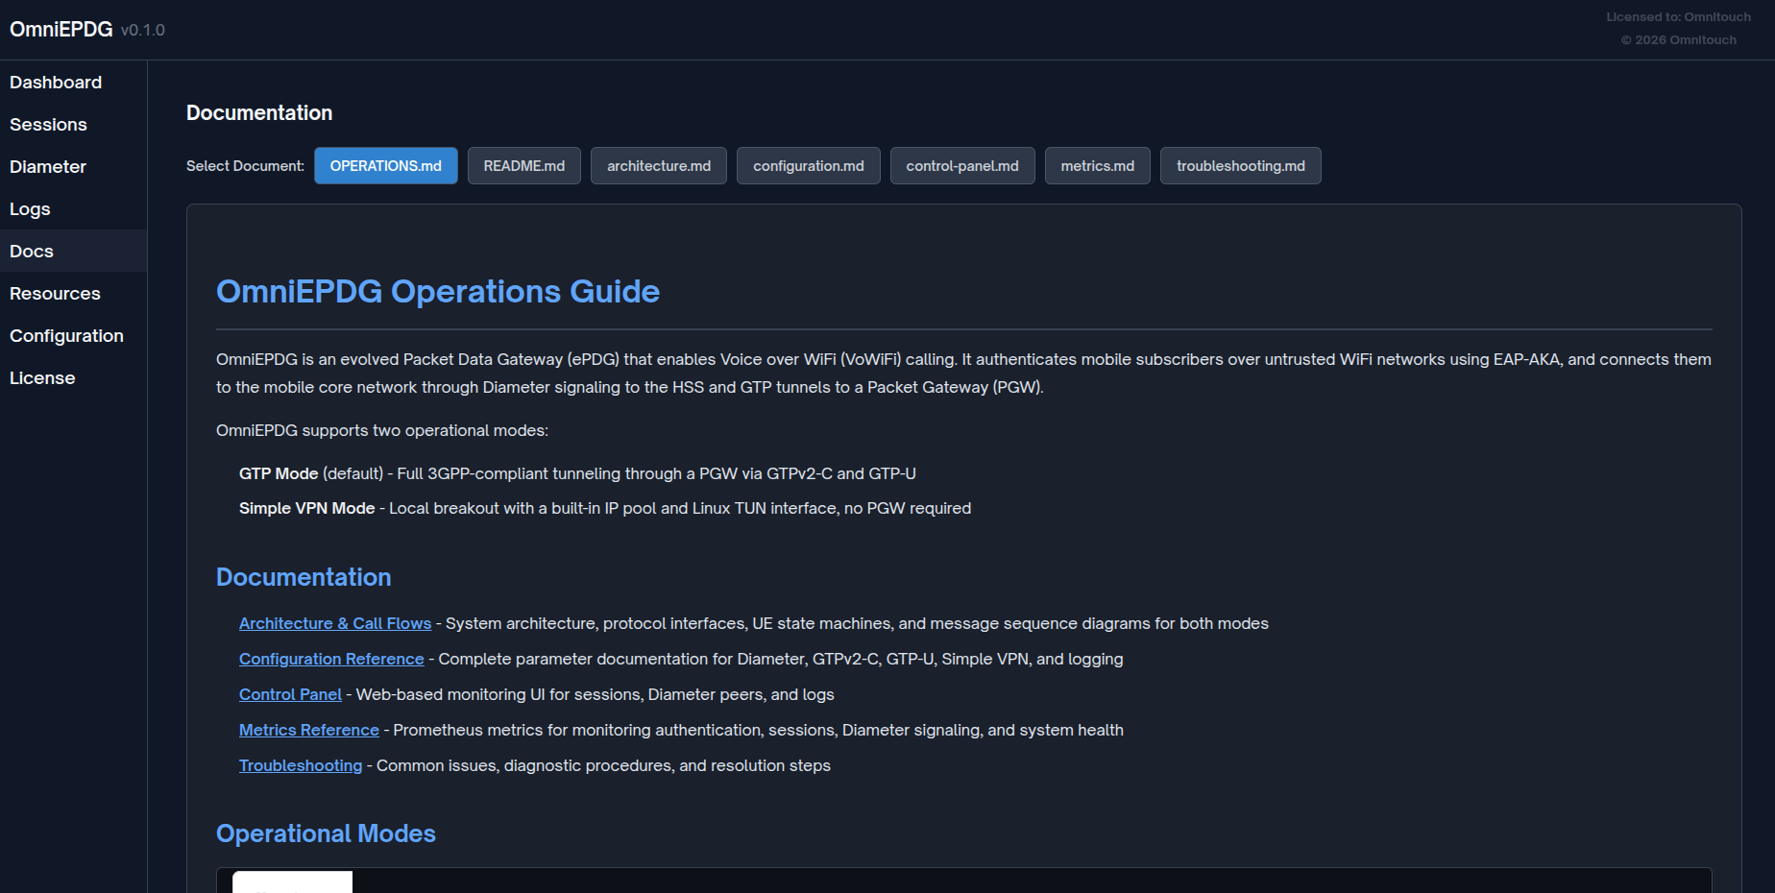Go to Sessions in the sidebar

pyautogui.click(x=48, y=125)
